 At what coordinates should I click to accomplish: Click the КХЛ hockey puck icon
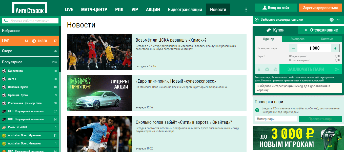pos(4,111)
